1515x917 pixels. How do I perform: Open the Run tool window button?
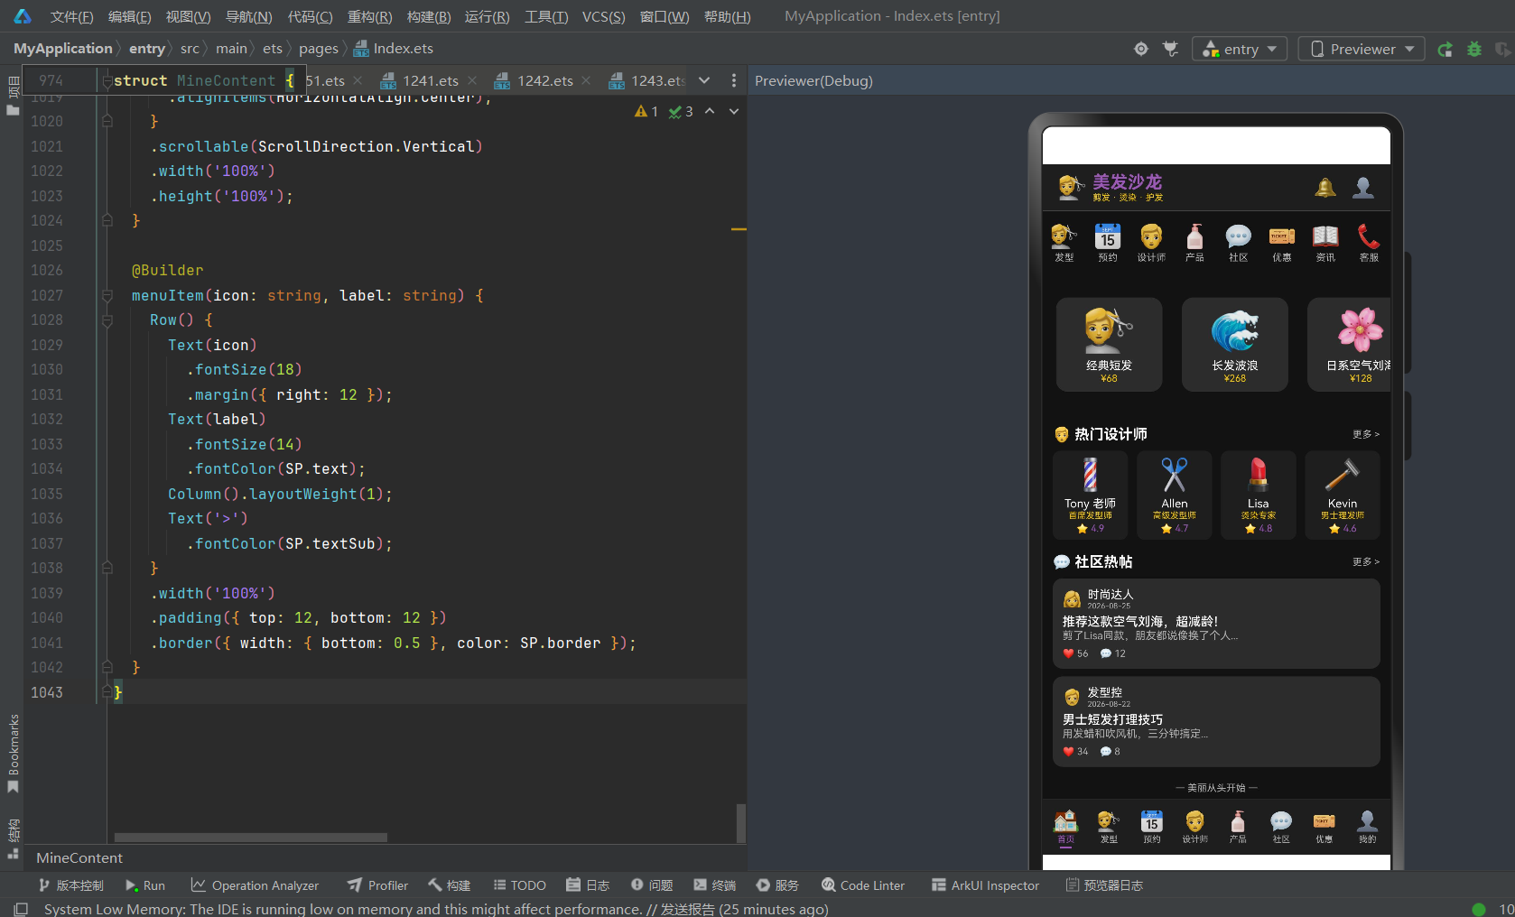tap(145, 885)
